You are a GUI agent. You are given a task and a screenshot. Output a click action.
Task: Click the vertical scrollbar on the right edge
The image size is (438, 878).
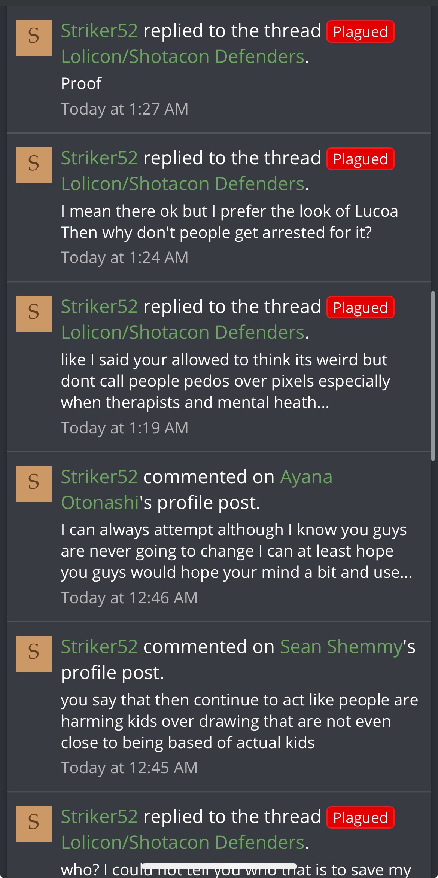(433, 375)
